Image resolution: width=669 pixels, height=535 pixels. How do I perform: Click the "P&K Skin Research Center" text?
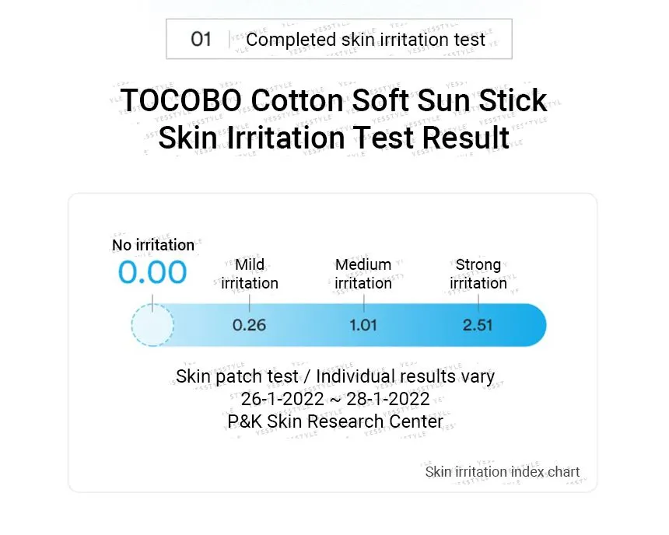pos(335,421)
